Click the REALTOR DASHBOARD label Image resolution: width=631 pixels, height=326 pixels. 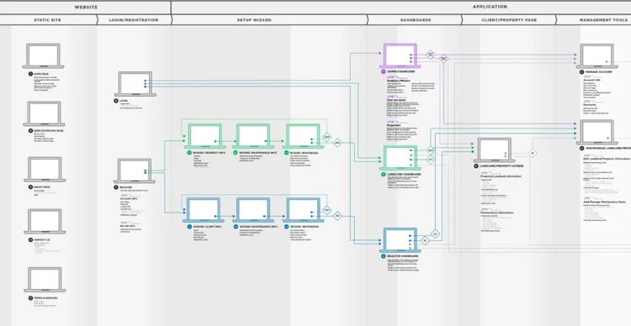403,256
